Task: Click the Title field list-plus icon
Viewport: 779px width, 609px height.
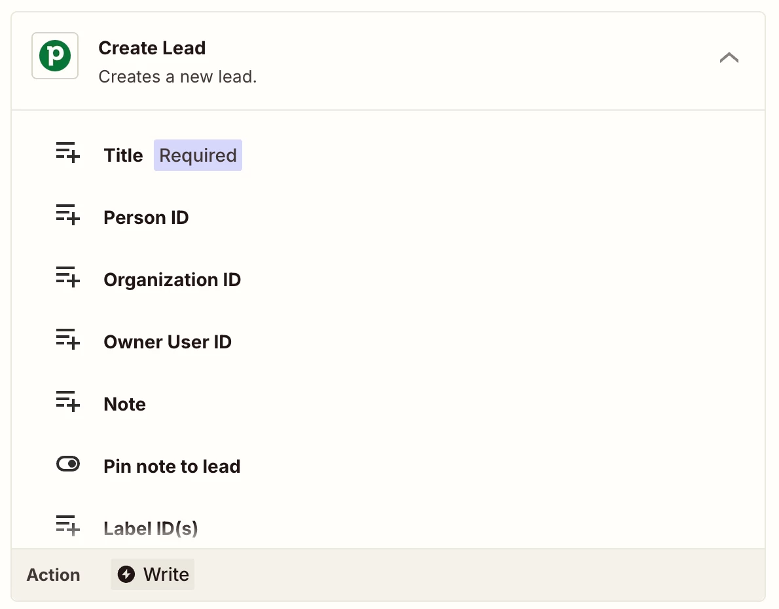Action: [67, 153]
